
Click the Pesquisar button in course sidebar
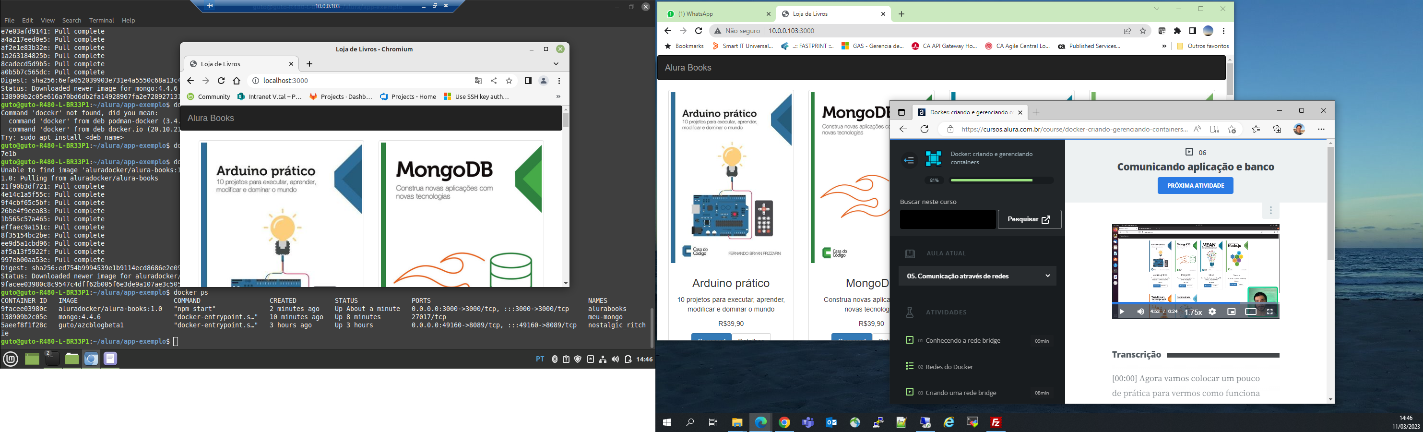click(x=1029, y=219)
